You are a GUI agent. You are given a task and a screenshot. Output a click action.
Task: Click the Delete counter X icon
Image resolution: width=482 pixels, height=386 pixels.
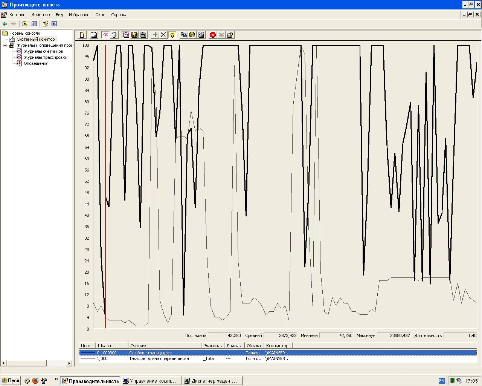pyautogui.click(x=163, y=35)
